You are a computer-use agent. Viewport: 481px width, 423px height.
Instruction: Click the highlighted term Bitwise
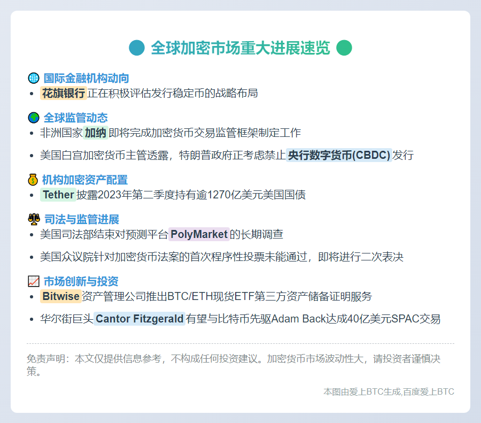click(x=61, y=296)
